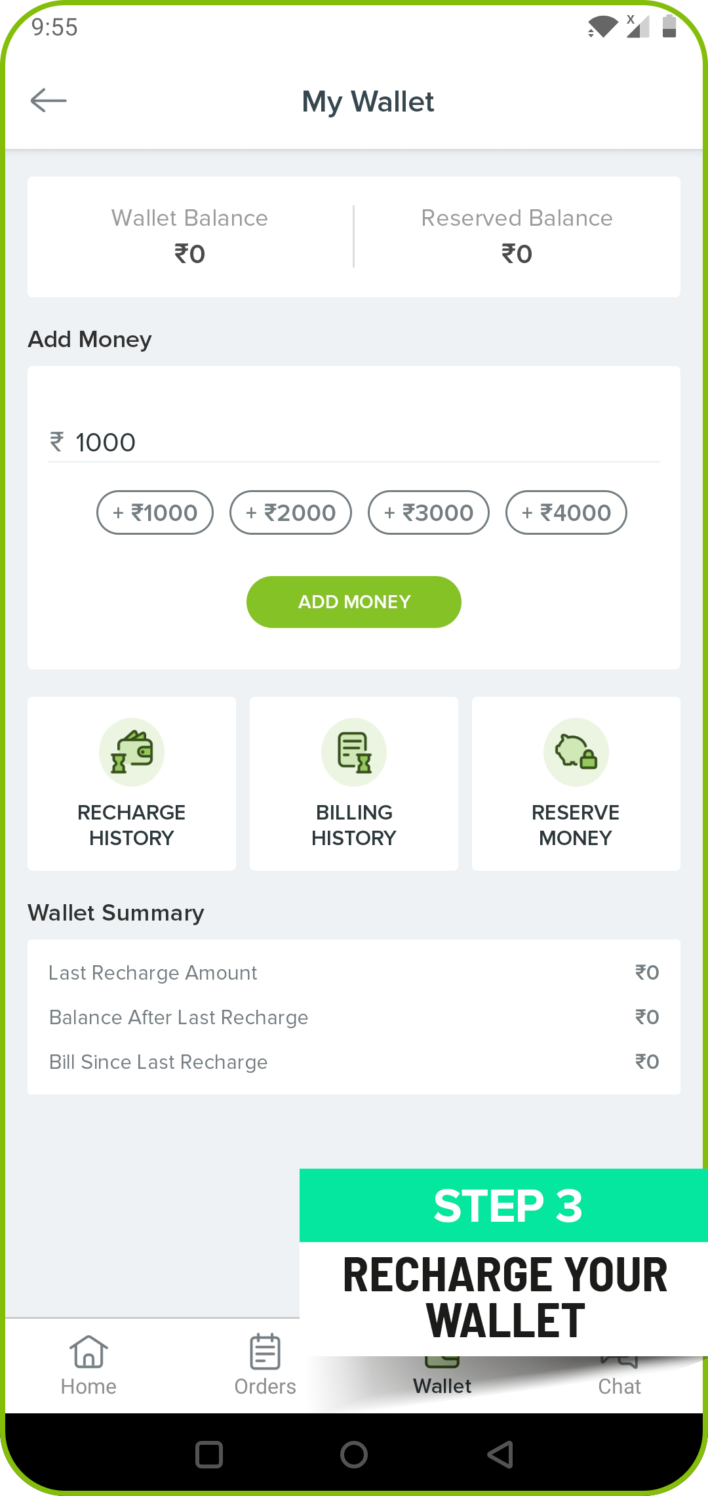Select the + ₹3000 quick amount chip
708x1496 pixels.
(429, 512)
